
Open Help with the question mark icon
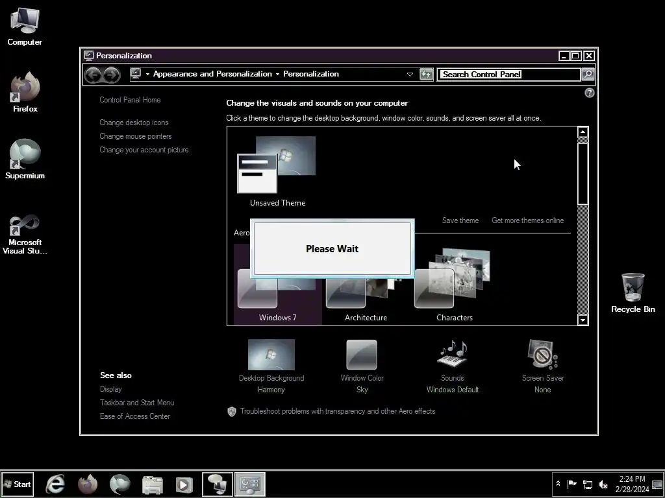pos(589,93)
